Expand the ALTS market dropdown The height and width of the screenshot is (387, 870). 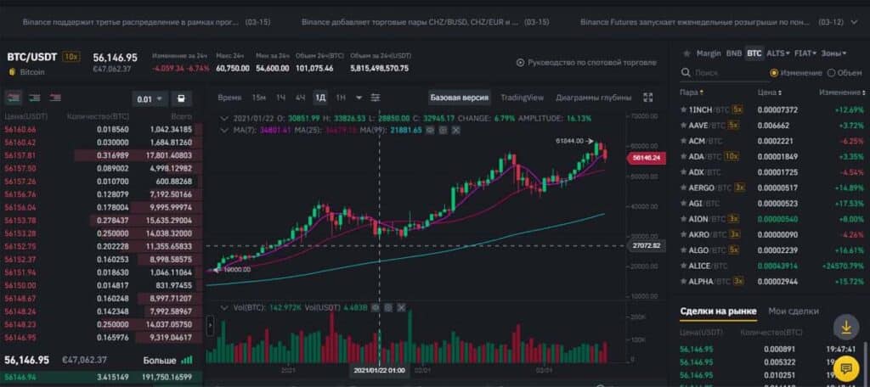pyautogui.click(x=777, y=53)
